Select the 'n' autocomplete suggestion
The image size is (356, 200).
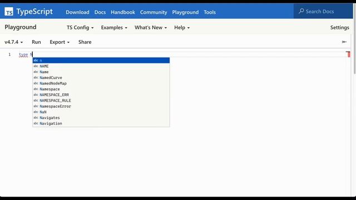101,61
